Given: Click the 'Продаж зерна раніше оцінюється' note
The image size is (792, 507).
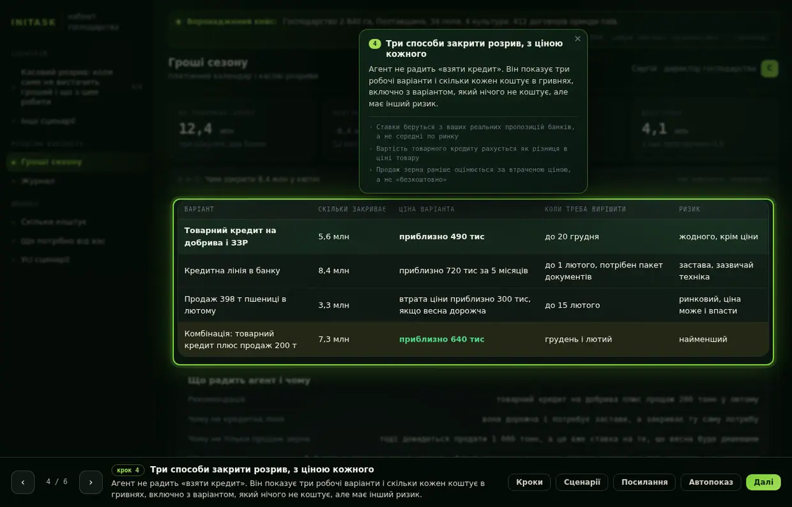Looking at the screenshot, I should point(473,174).
